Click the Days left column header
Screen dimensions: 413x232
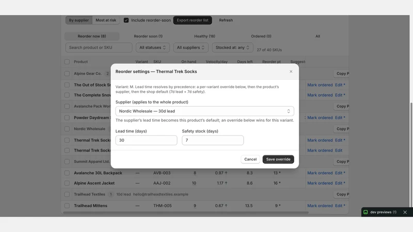coord(245,62)
